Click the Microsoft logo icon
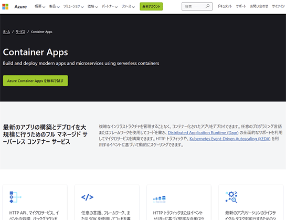Screen dimensions: 286x220 click(5, 7)
